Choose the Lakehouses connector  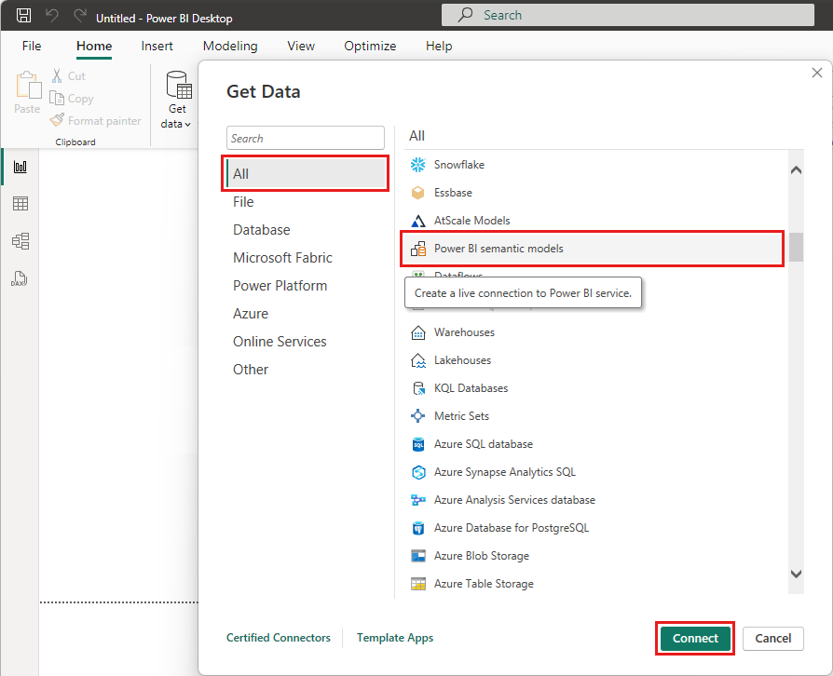[x=462, y=360]
